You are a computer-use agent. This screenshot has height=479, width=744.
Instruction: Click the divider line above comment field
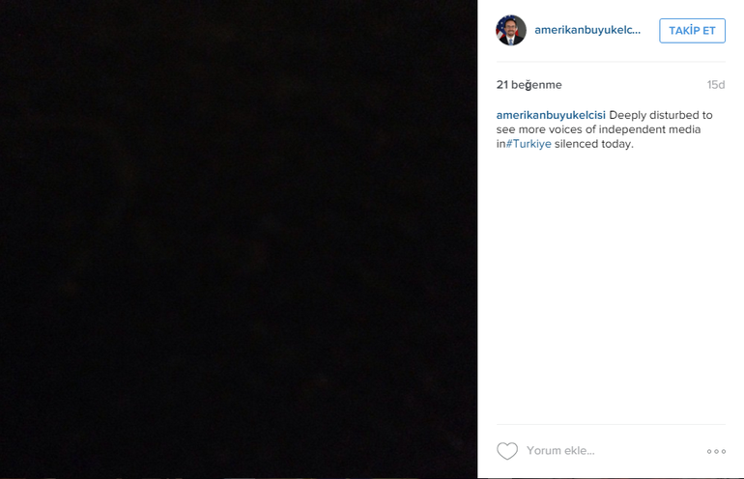tap(611, 424)
